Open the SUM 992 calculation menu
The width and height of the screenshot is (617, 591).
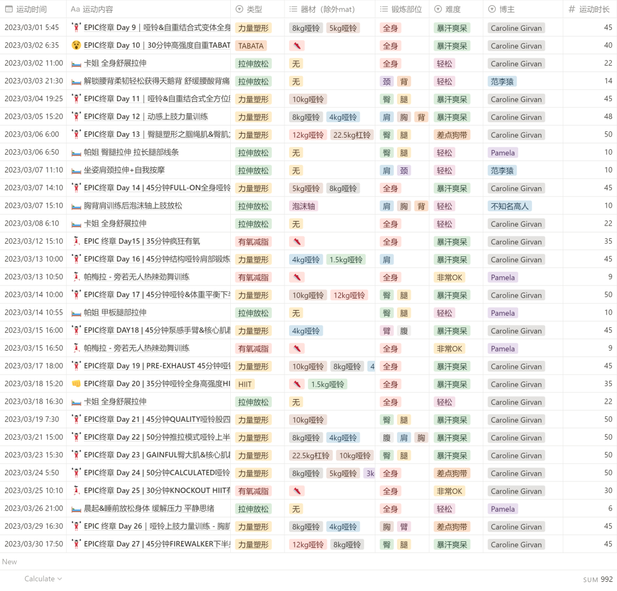coord(598,579)
